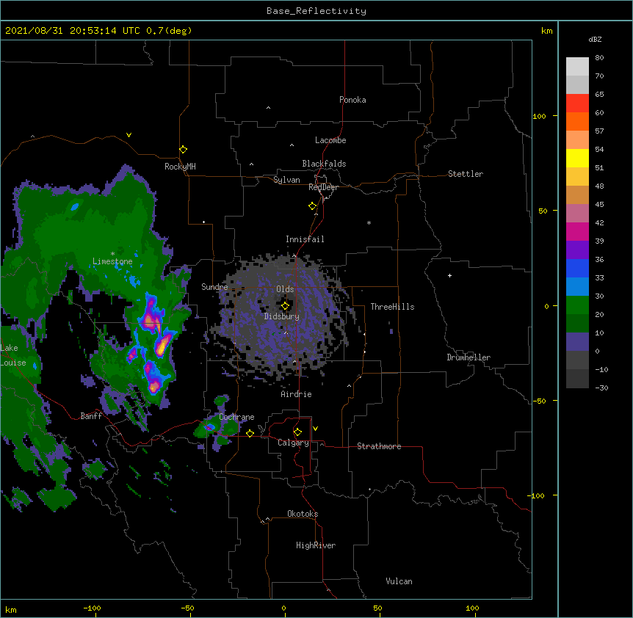Click the -30 value on dBZ legend
Screen dimensions: 633x618
pyautogui.click(x=601, y=388)
